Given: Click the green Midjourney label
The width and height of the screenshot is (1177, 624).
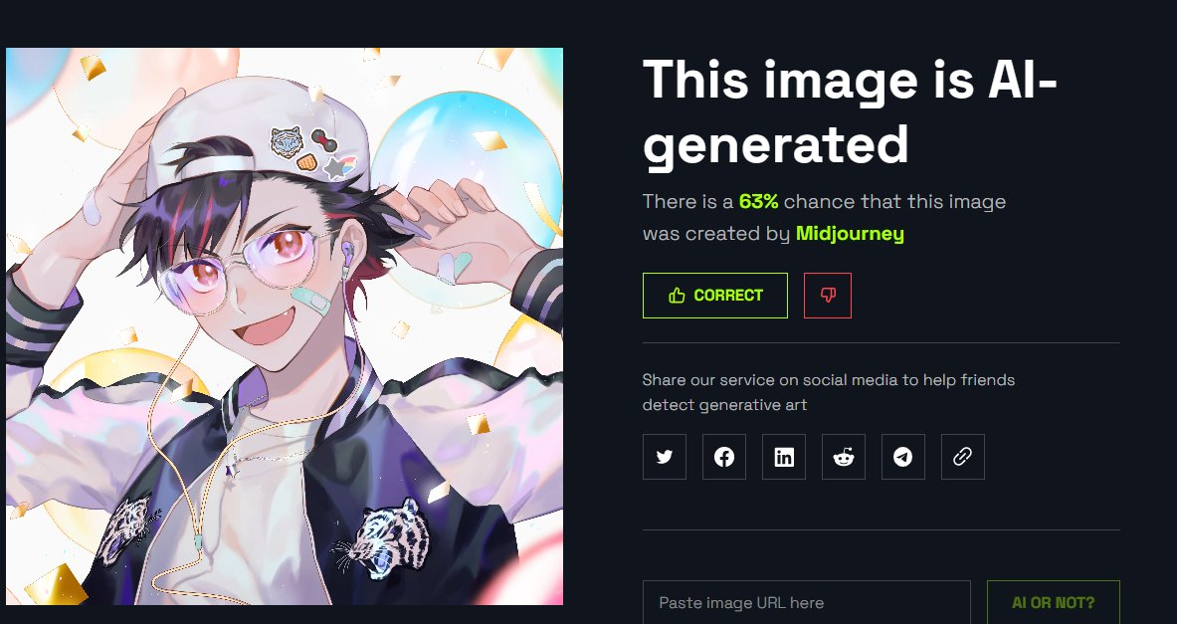Looking at the screenshot, I should click(850, 234).
